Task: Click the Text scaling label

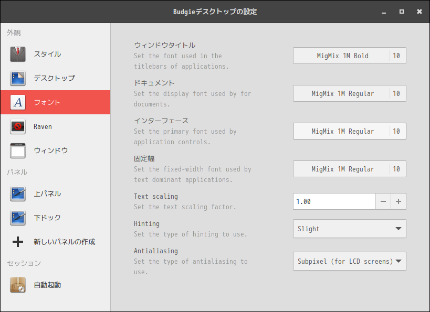Action: click(x=156, y=197)
